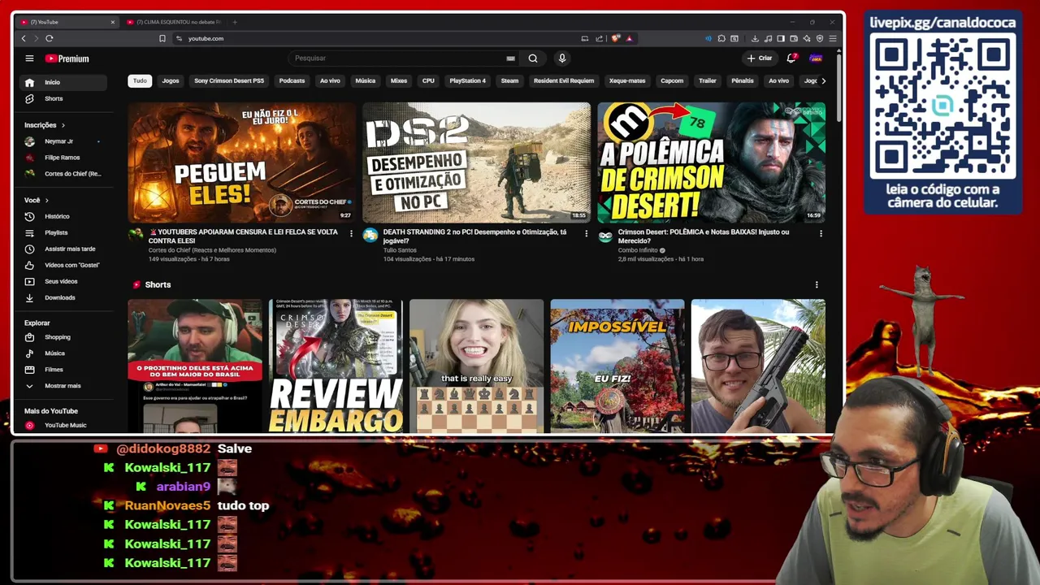Open Seus vídeos in the sidebar

(63, 281)
